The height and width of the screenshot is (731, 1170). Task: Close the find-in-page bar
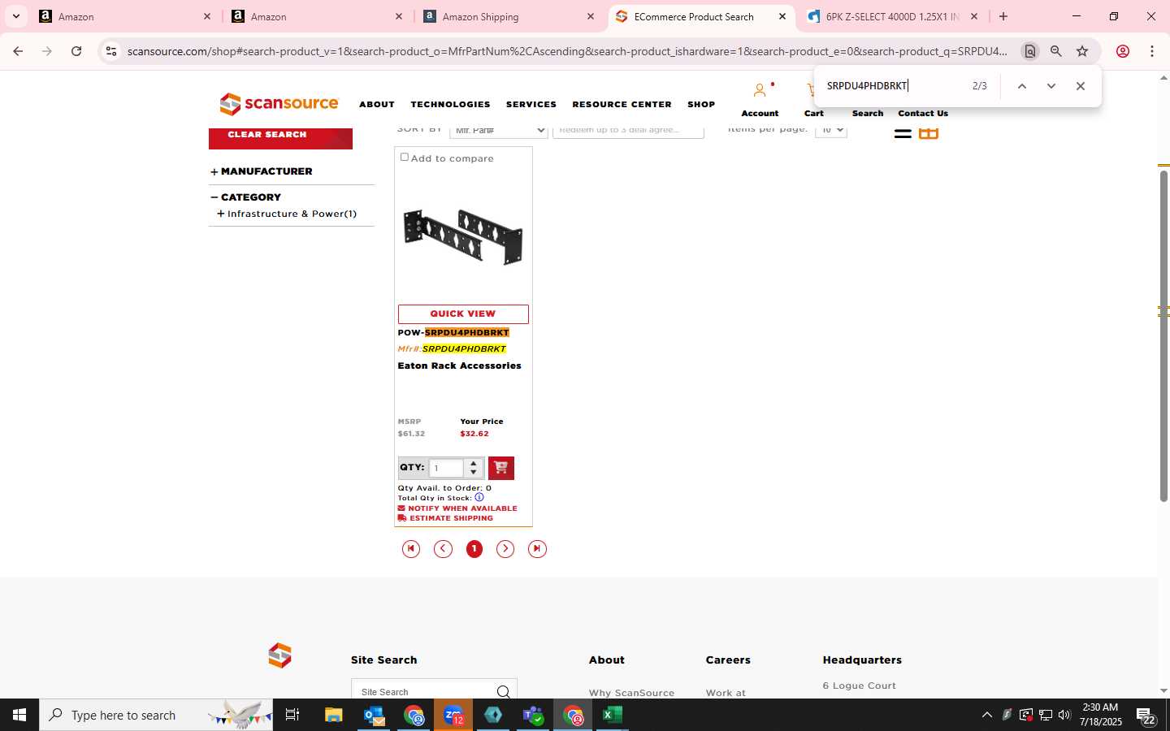tap(1081, 86)
